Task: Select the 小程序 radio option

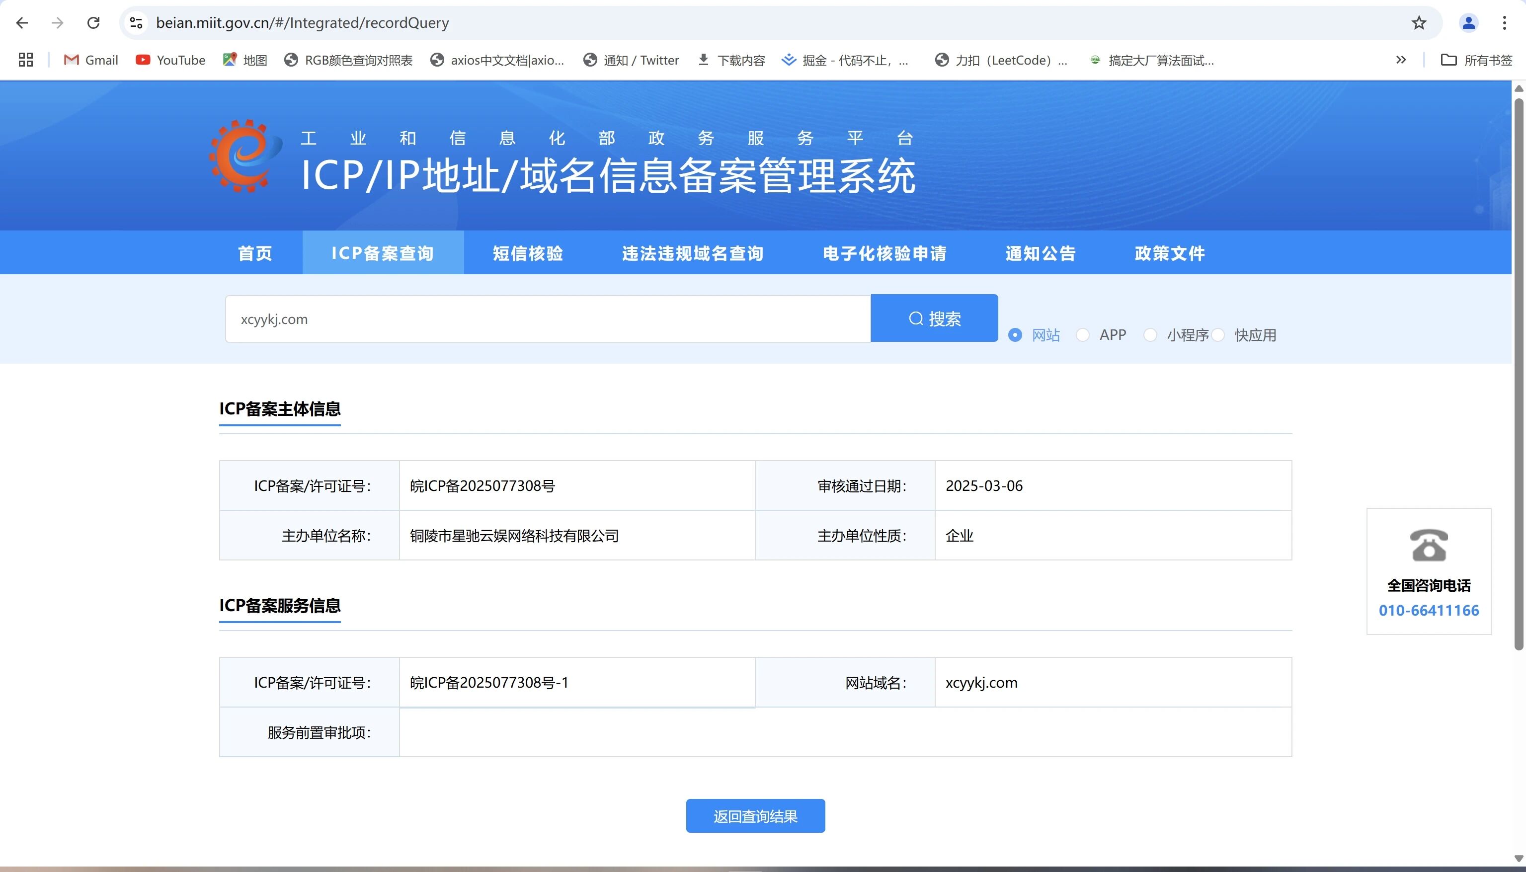Action: point(1150,335)
